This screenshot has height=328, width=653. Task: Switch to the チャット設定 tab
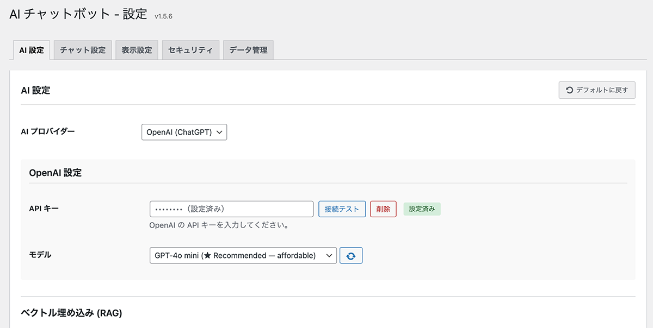[x=82, y=49]
